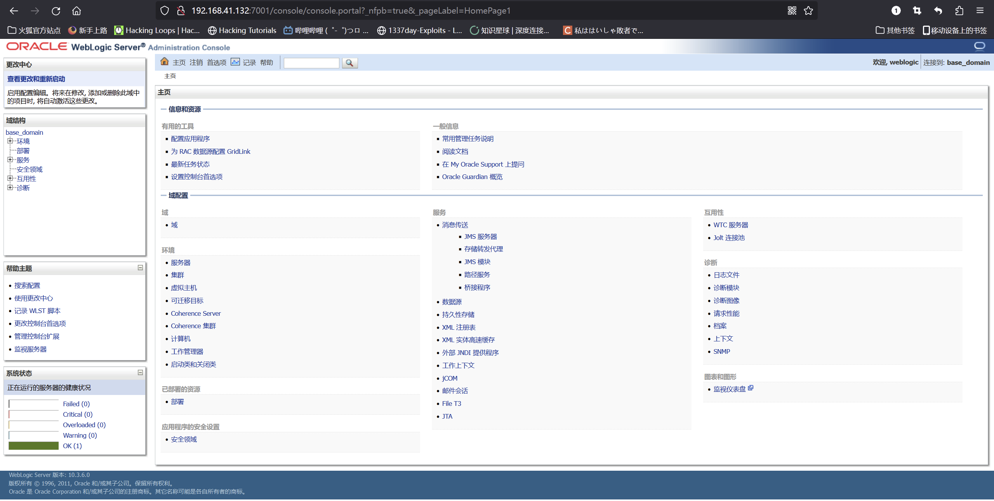Click the WebLogic home icon
This screenshot has width=994, height=501.
click(x=165, y=62)
